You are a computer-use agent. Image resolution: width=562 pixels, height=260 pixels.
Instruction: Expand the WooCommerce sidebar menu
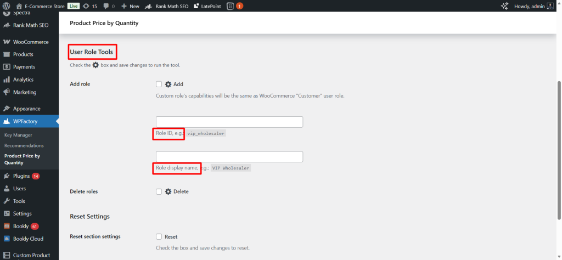click(x=30, y=42)
